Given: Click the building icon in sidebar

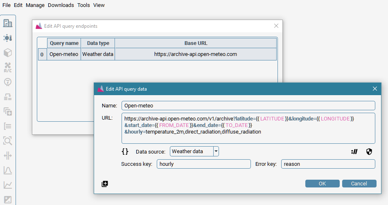Looking at the screenshot, I should [x=8, y=23].
